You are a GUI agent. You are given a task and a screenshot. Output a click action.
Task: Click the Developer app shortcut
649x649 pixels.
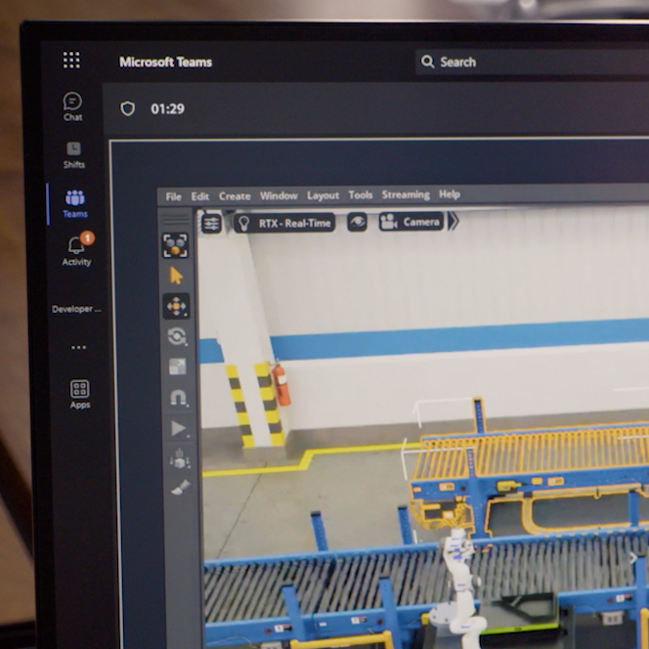[76, 309]
